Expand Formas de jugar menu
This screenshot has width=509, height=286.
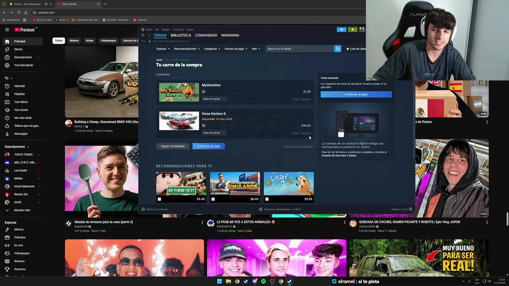click(236, 49)
